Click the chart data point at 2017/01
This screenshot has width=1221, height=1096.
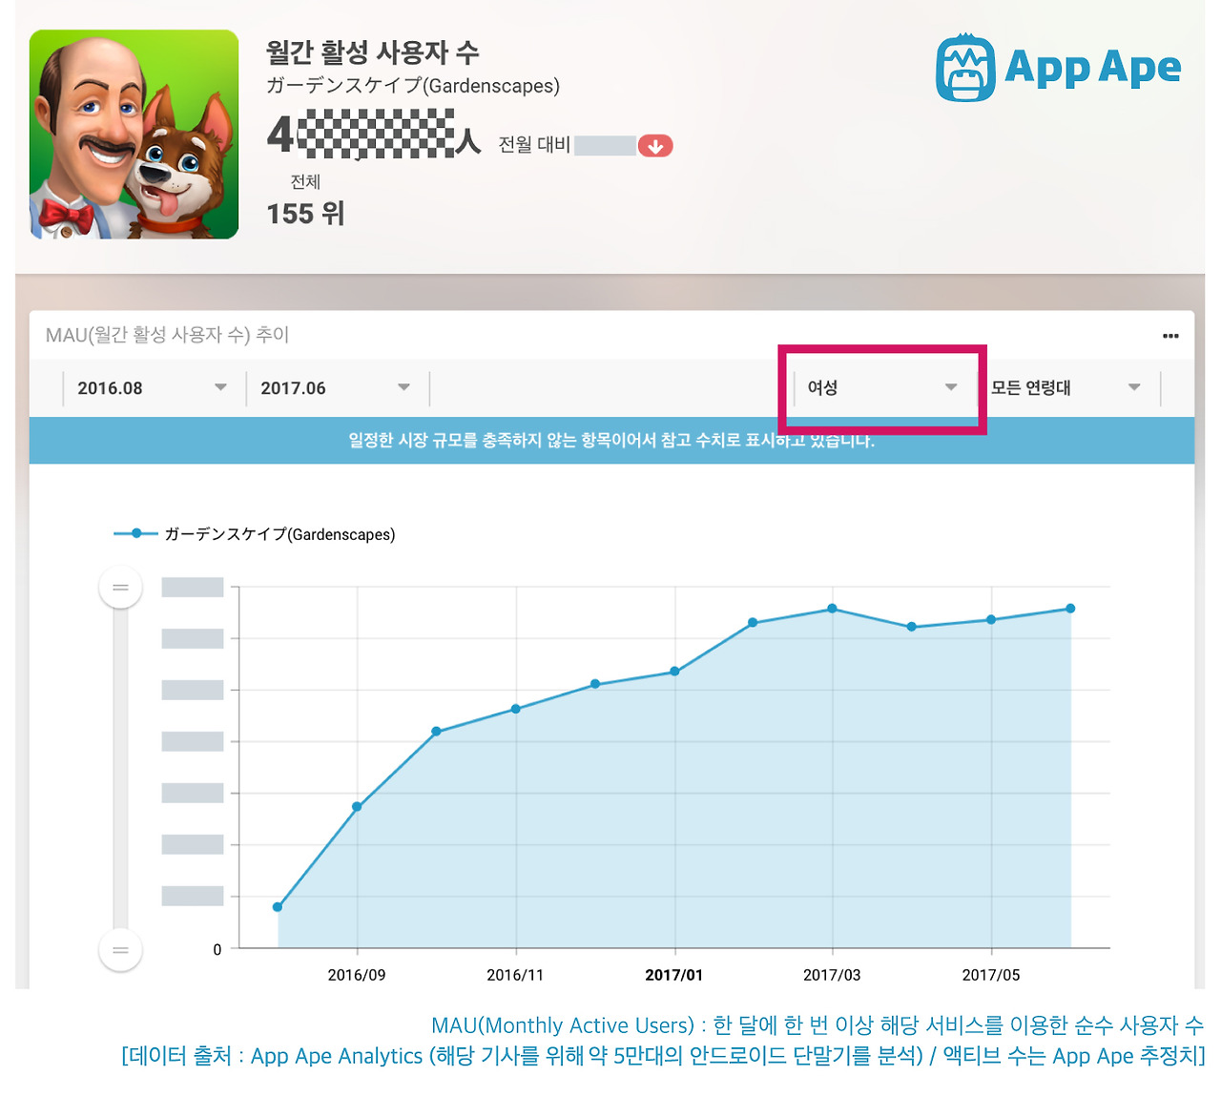point(674,672)
